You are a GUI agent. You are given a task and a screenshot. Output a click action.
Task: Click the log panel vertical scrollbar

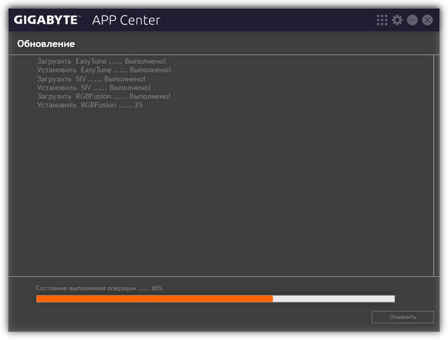tap(434, 165)
